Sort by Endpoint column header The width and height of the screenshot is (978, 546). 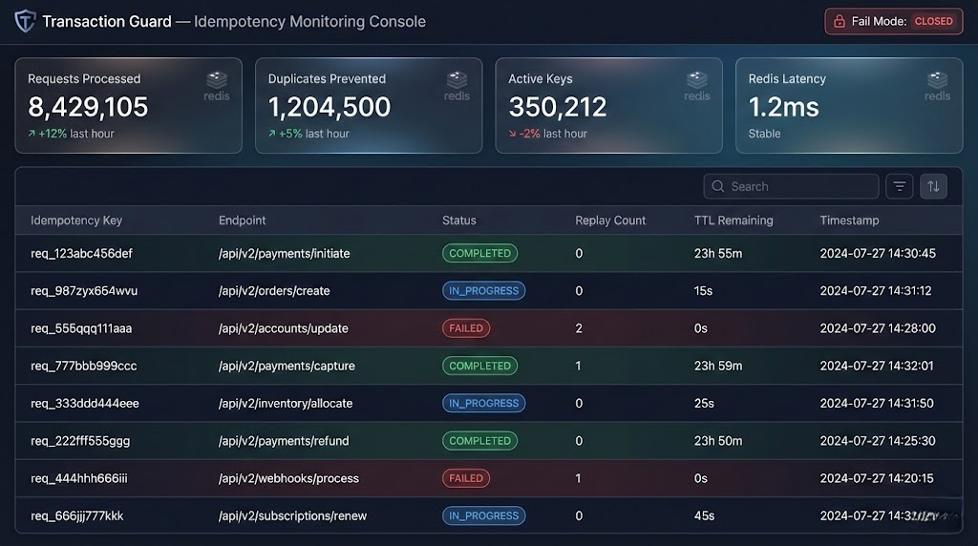(242, 220)
